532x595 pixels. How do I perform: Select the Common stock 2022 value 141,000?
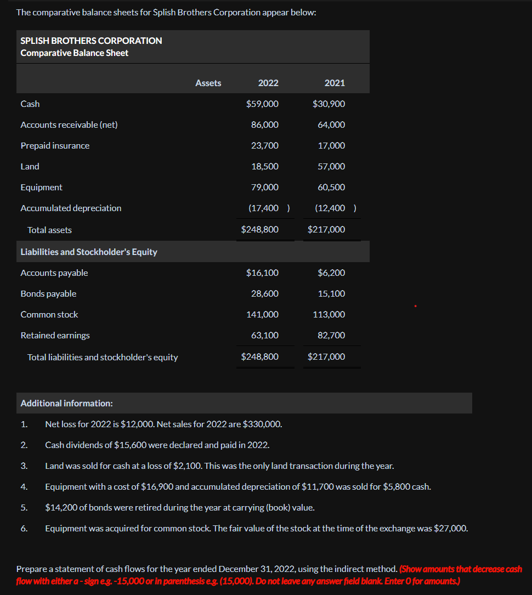click(x=262, y=315)
